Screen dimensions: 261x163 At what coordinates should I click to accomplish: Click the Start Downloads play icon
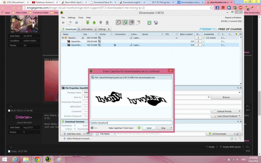(63, 23)
